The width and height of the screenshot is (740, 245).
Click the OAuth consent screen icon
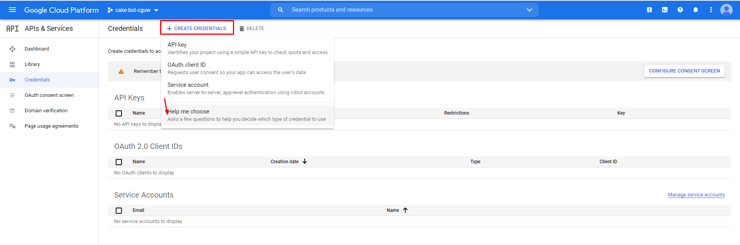pos(12,95)
